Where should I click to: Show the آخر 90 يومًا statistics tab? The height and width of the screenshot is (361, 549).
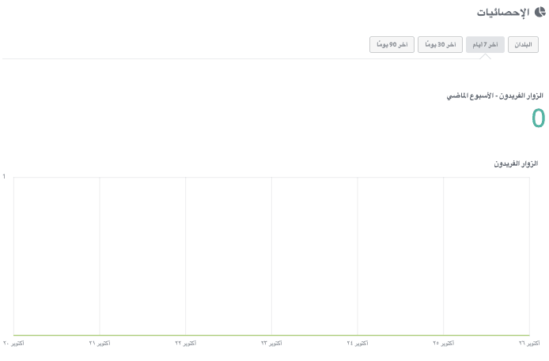pyautogui.click(x=391, y=45)
